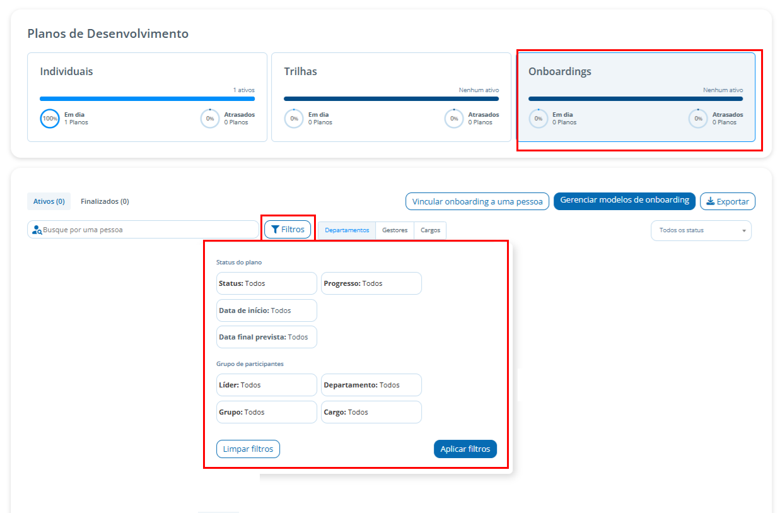Image resolution: width=780 pixels, height=513 pixels.
Task: Click the 100% Em dia circle in Individuais
Action: (50, 119)
